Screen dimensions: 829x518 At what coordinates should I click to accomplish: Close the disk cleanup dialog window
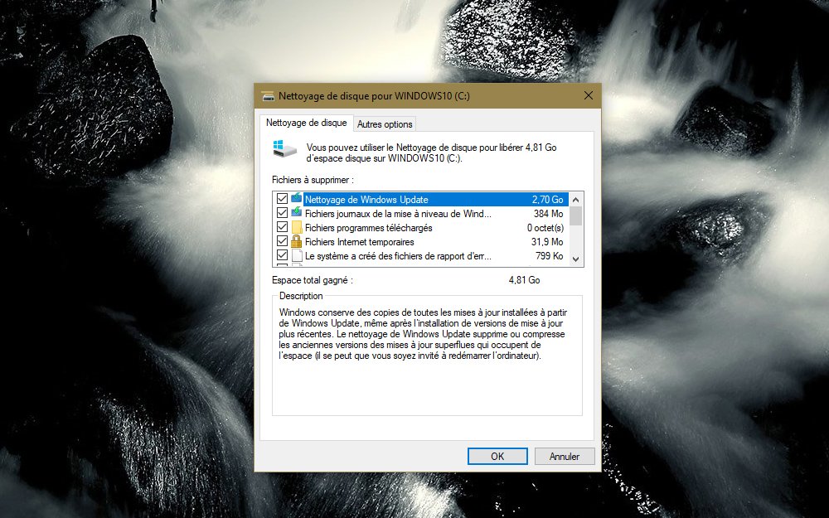589,95
